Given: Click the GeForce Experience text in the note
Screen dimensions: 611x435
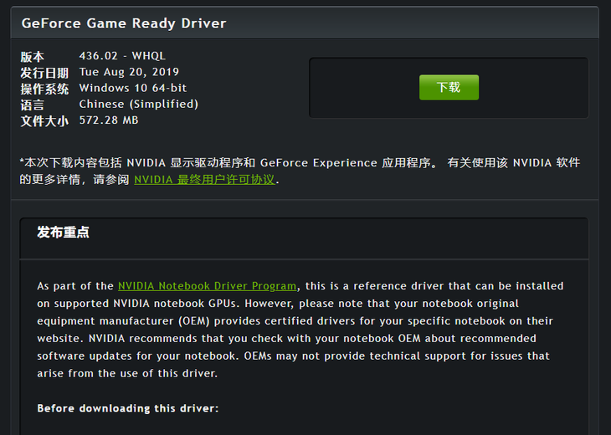Looking at the screenshot, I should [318, 162].
